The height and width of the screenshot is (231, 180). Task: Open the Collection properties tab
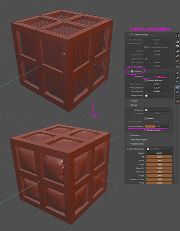point(177,67)
